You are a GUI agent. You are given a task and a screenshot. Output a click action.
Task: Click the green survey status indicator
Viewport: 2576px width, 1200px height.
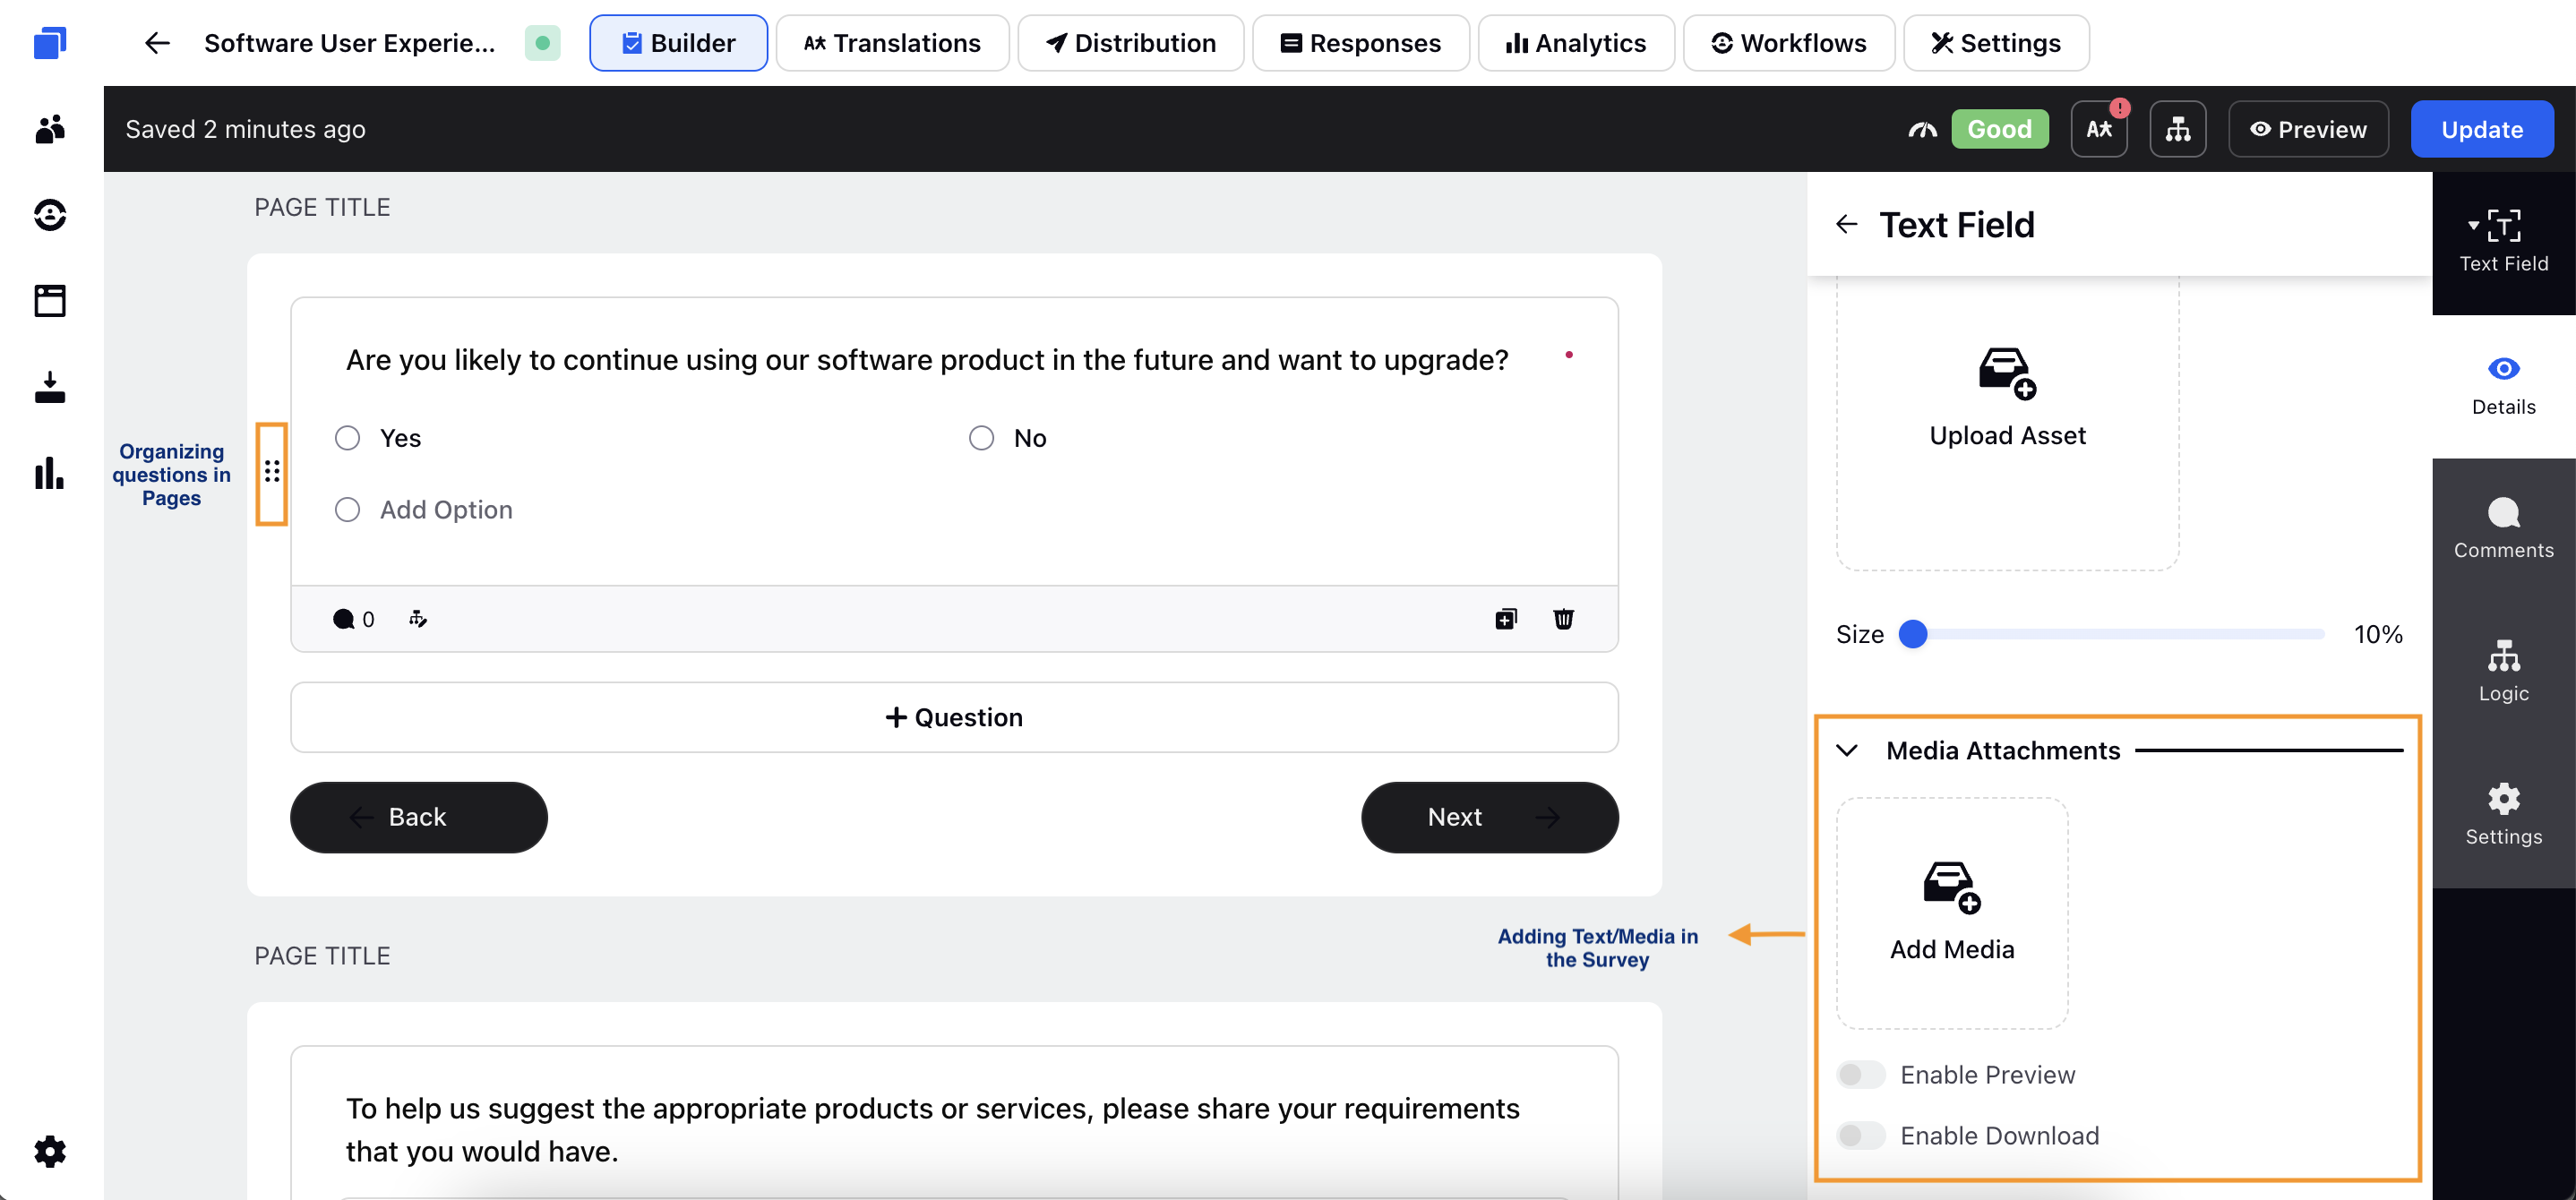coord(543,43)
